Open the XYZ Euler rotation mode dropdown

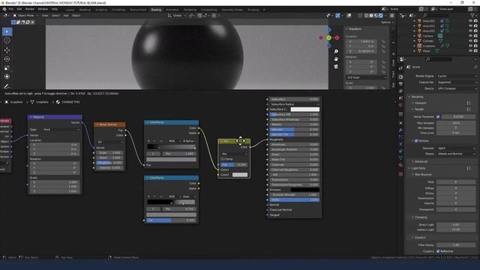pyautogui.click(x=366, y=77)
